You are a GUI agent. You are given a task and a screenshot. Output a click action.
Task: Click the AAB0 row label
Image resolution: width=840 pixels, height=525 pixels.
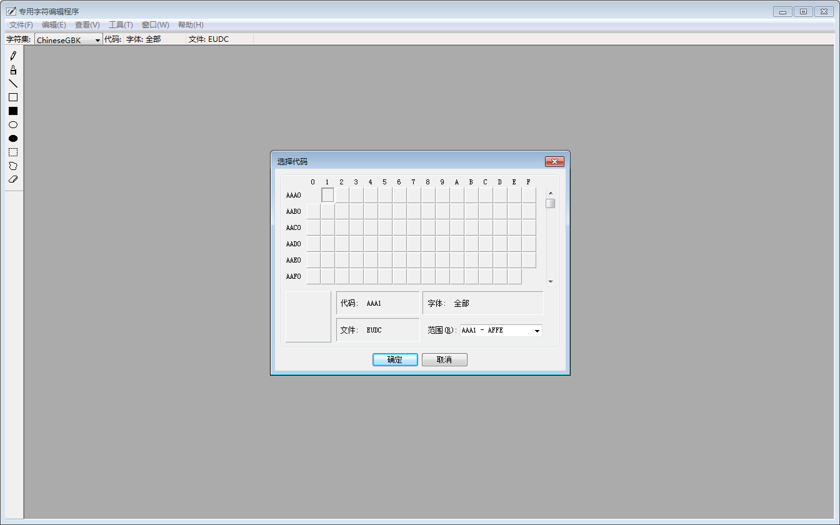tap(294, 212)
